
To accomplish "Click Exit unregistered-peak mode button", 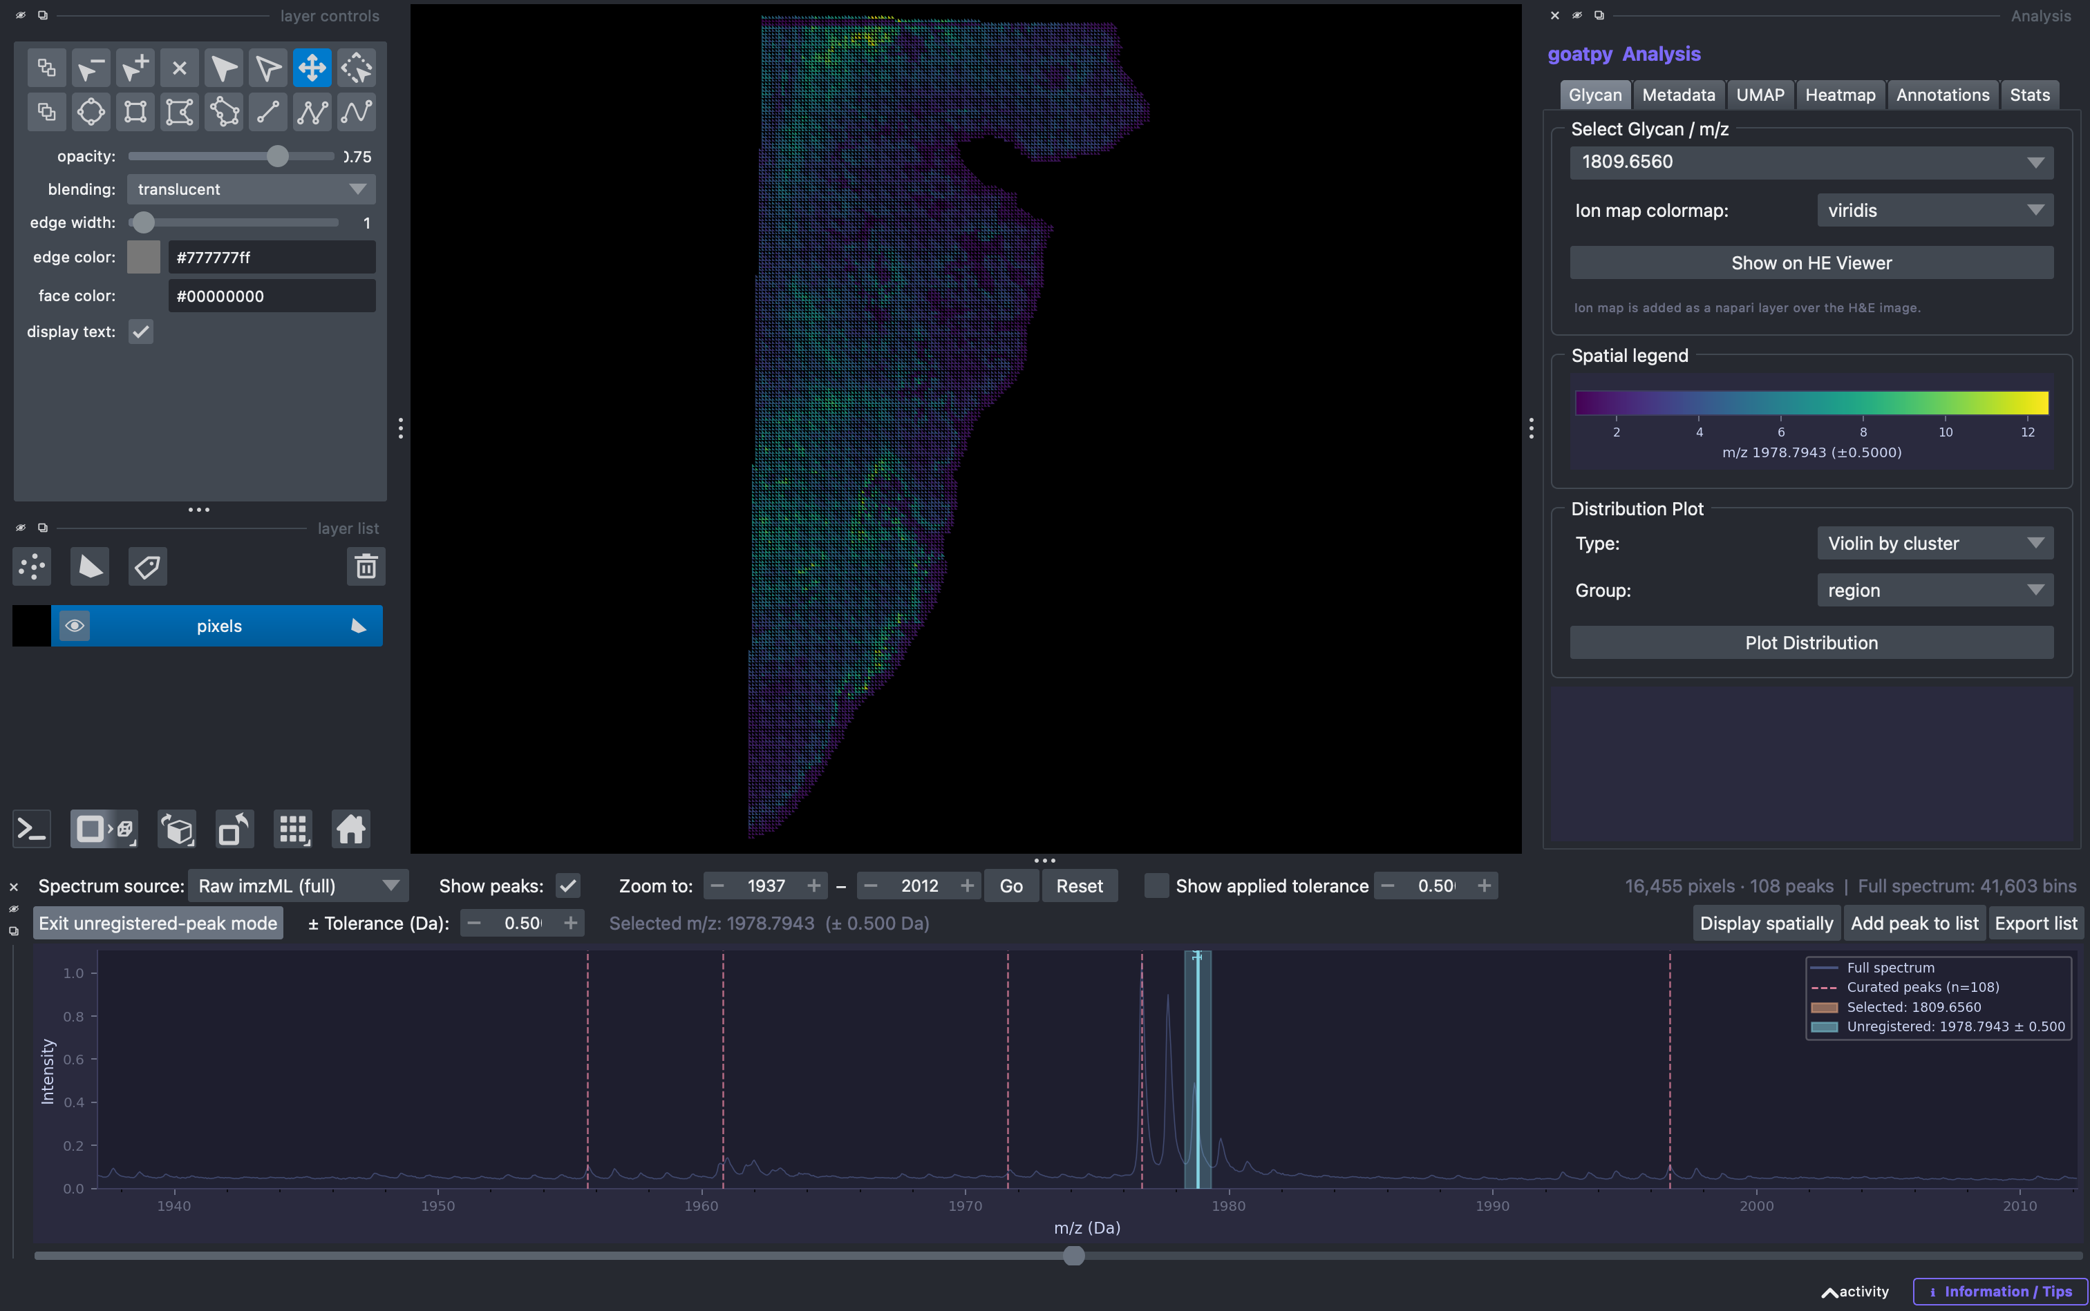I will tap(158, 924).
